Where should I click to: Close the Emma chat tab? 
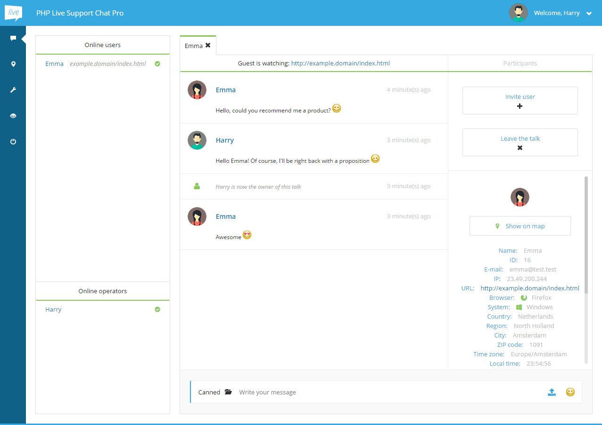(x=208, y=46)
